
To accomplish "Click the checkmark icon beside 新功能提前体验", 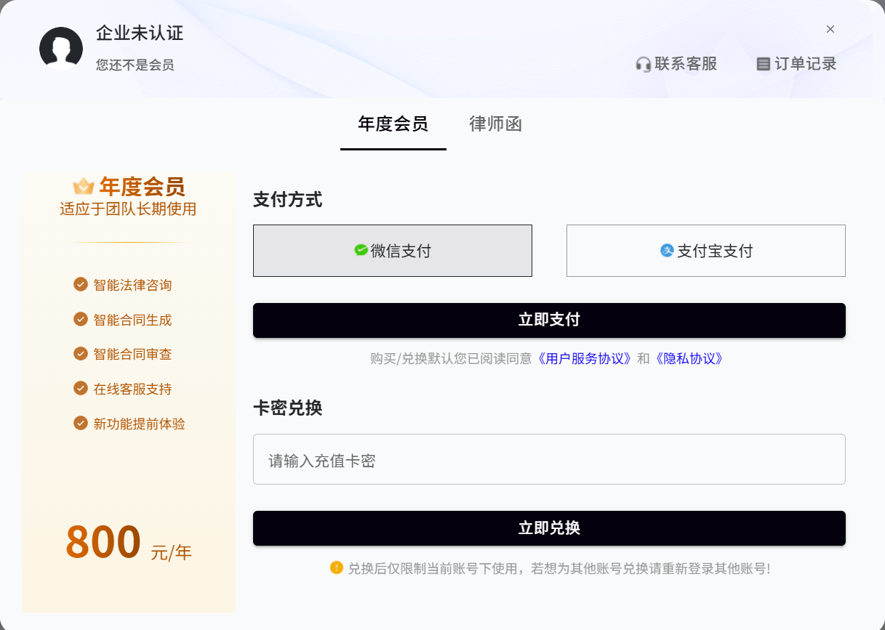I will (81, 423).
